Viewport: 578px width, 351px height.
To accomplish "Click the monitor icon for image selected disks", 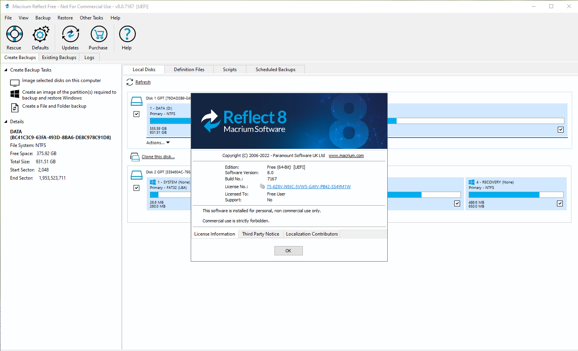I will 15,83.
